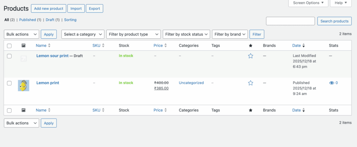
Task: Check the Lemon sour print row checkbox
Action: 9,56
